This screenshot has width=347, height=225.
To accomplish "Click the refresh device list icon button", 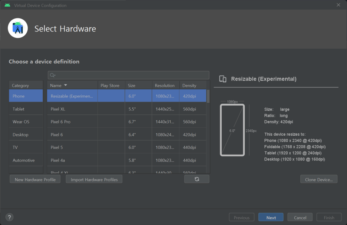I will coord(196,179).
